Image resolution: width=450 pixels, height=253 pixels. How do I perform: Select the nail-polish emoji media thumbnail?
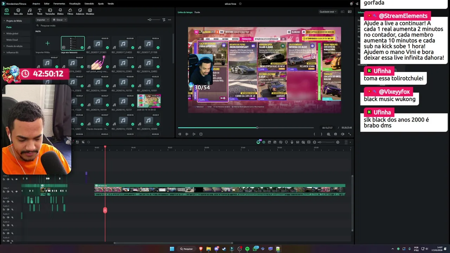point(98,63)
